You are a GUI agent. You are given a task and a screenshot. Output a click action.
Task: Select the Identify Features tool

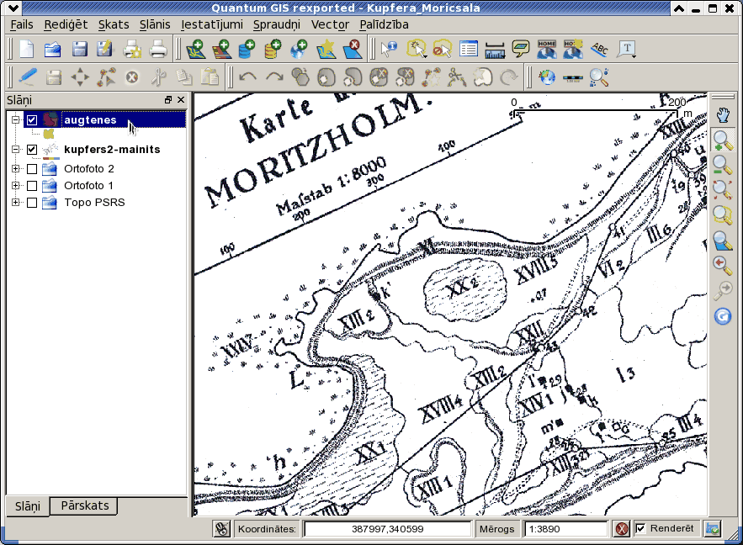point(389,50)
